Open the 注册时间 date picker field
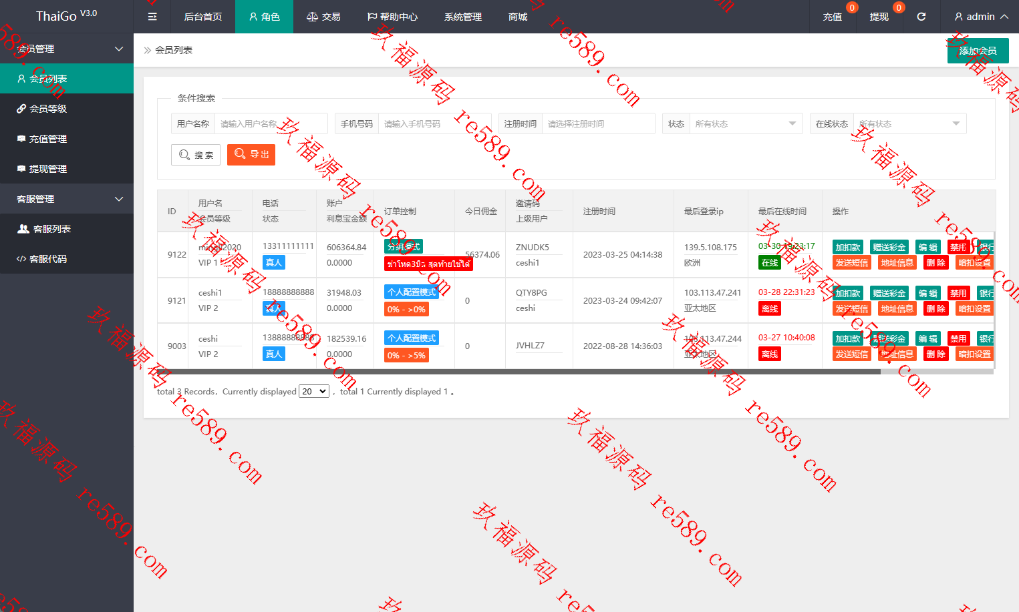This screenshot has height=612, width=1019. [x=598, y=123]
